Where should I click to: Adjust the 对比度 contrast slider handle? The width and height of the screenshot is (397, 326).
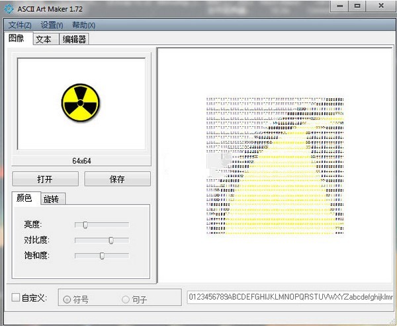(x=111, y=240)
